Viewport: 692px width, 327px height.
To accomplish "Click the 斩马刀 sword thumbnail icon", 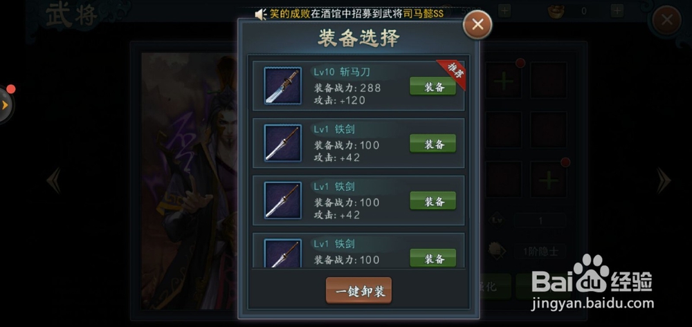I will (x=283, y=86).
